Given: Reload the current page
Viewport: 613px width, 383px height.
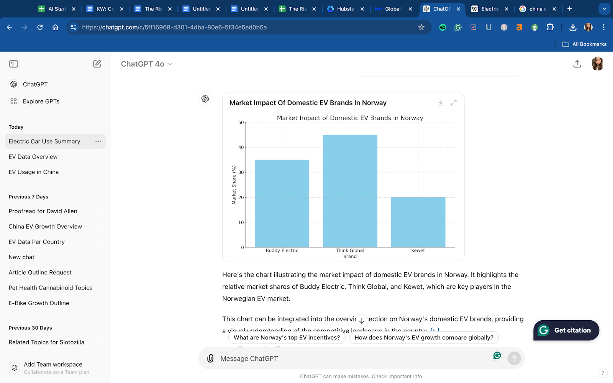Looking at the screenshot, I should [40, 27].
